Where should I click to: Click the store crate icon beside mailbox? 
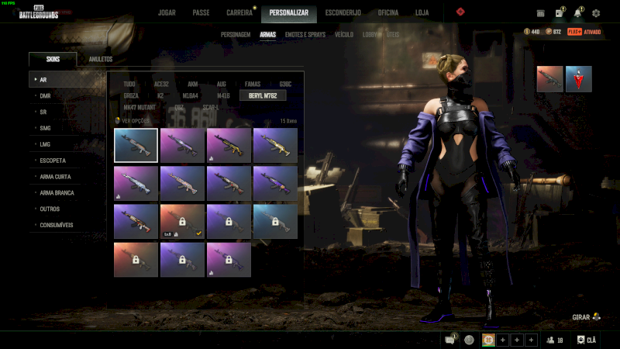pos(540,13)
